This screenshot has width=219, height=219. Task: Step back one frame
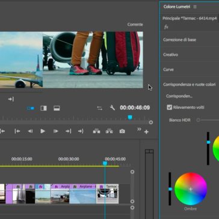[x=30, y=131]
